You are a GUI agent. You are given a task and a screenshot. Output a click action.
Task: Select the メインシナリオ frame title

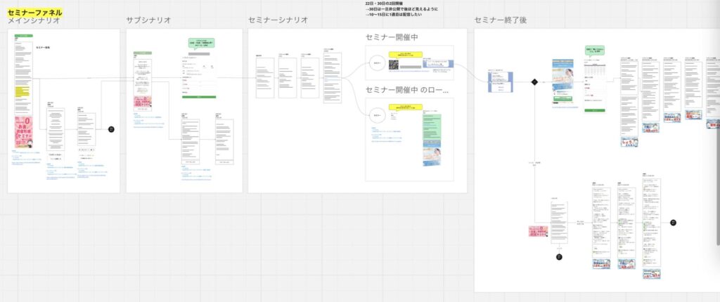[33, 21]
